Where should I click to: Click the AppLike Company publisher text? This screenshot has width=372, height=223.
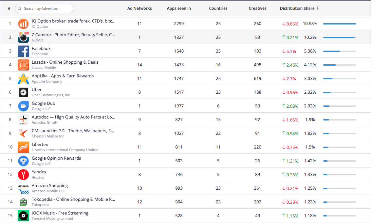click(x=47, y=81)
